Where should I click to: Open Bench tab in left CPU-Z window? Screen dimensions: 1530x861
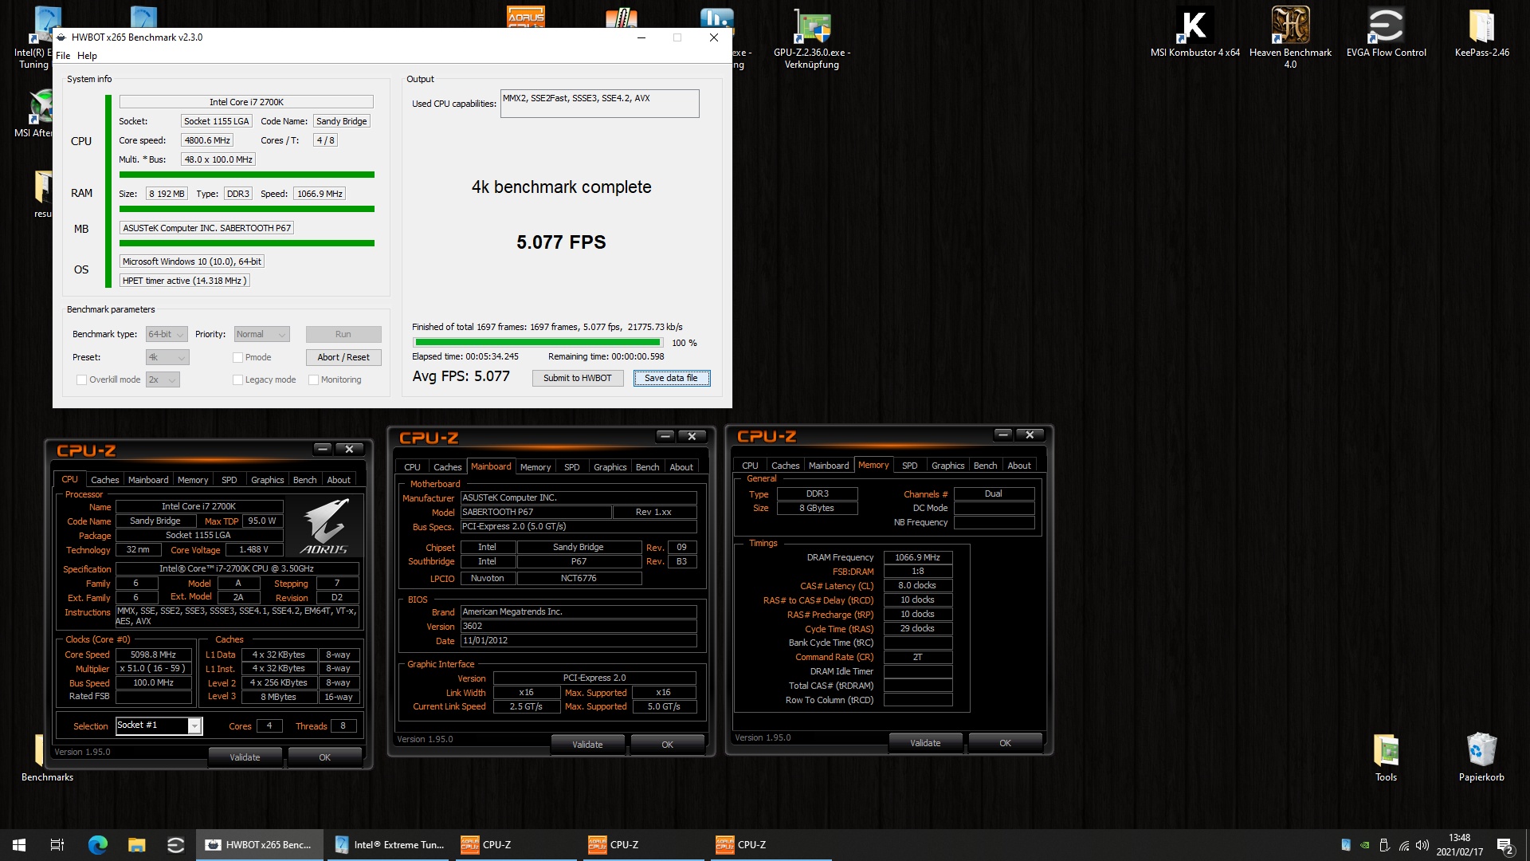pyautogui.click(x=304, y=480)
